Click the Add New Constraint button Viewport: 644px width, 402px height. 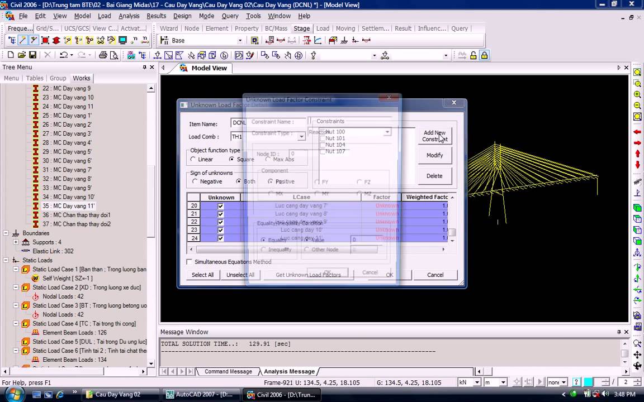(x=434, y=136)
